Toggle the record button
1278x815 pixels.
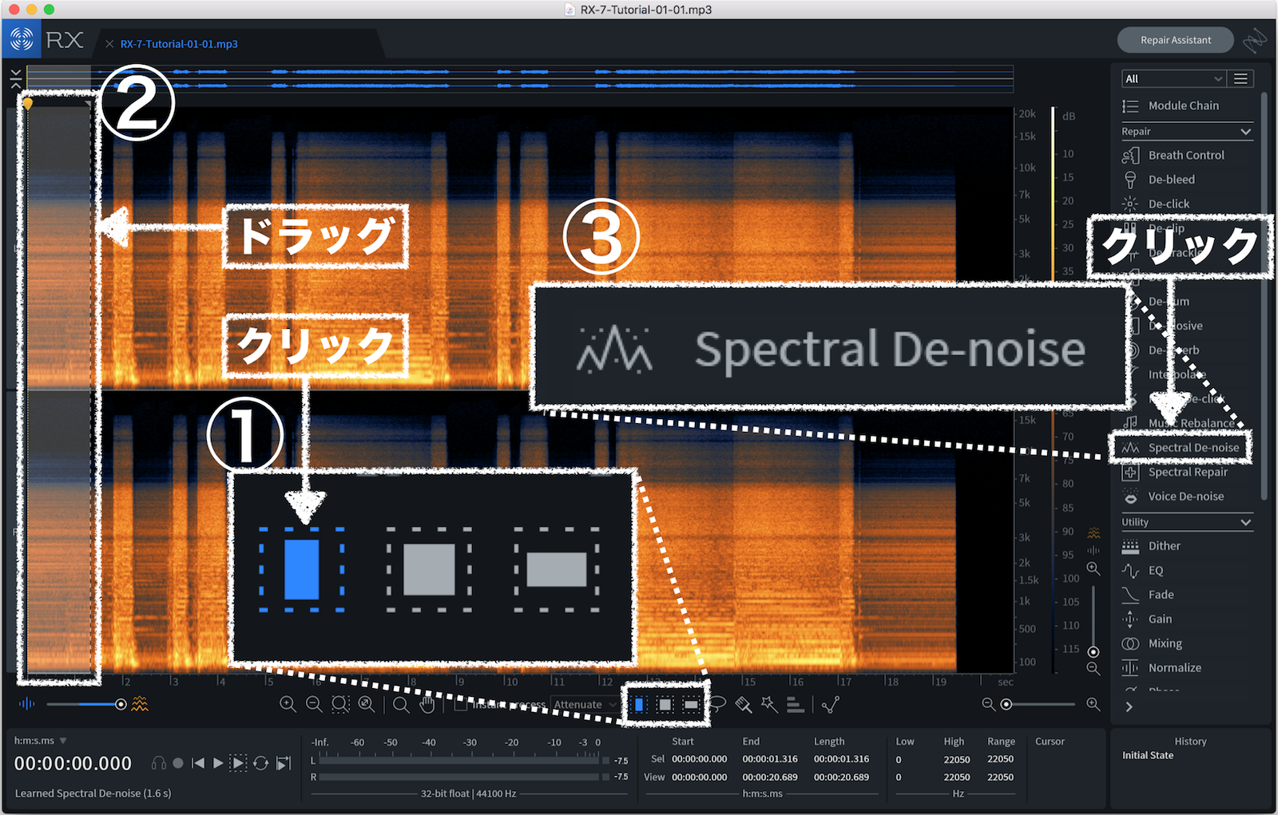pos(178,763)
